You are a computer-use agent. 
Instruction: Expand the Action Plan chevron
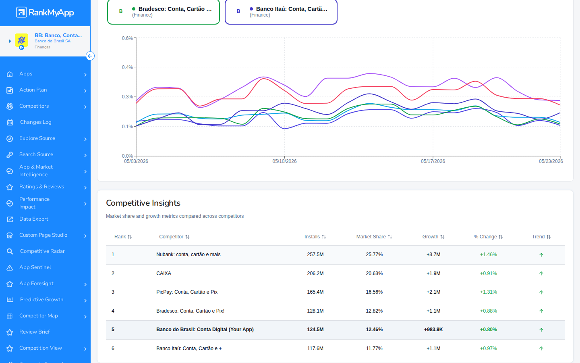(85, 91)
